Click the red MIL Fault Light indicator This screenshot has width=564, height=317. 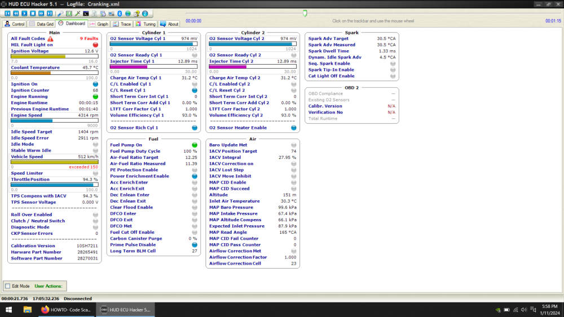[x=95, y=45]
